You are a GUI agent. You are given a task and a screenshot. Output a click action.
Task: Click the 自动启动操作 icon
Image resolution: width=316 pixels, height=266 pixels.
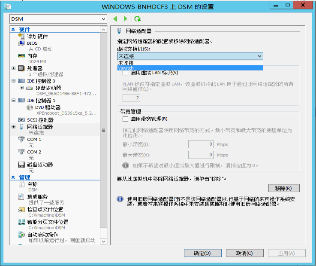(x=21, y=235)
